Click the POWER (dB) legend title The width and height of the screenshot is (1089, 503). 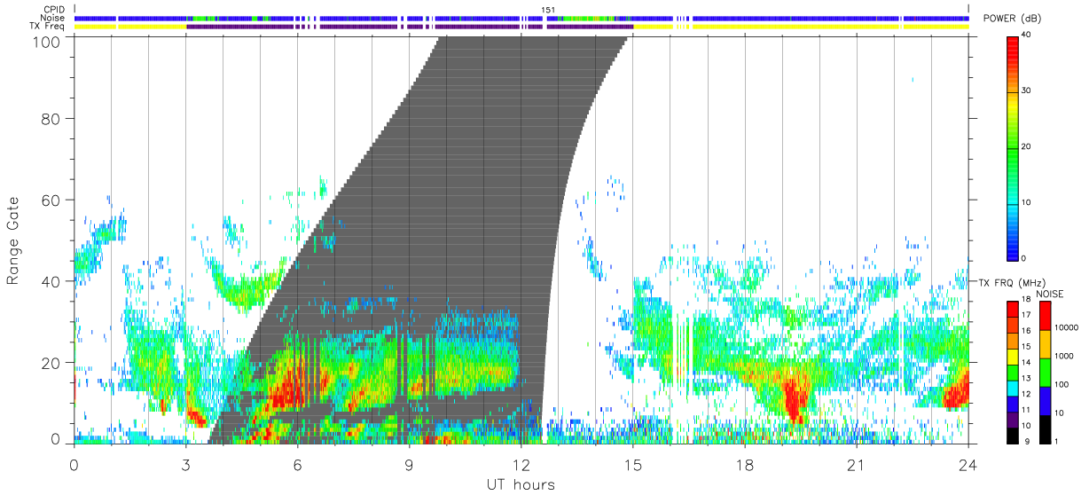[x=1013, y=19]
